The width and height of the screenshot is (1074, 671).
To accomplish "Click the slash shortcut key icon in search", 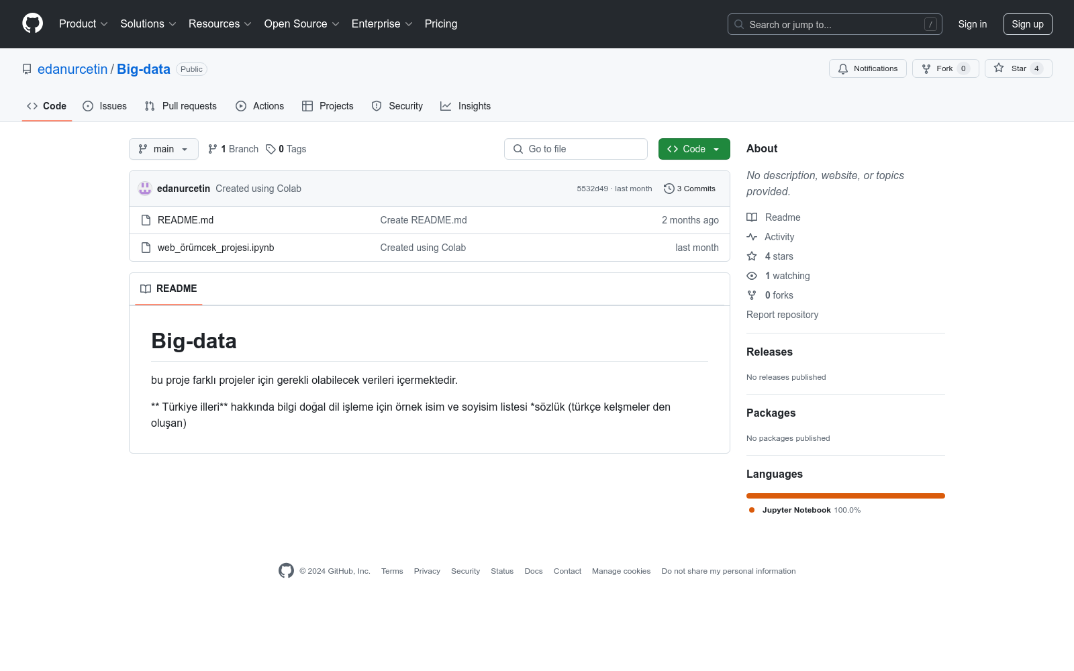I will click(930, 24).
